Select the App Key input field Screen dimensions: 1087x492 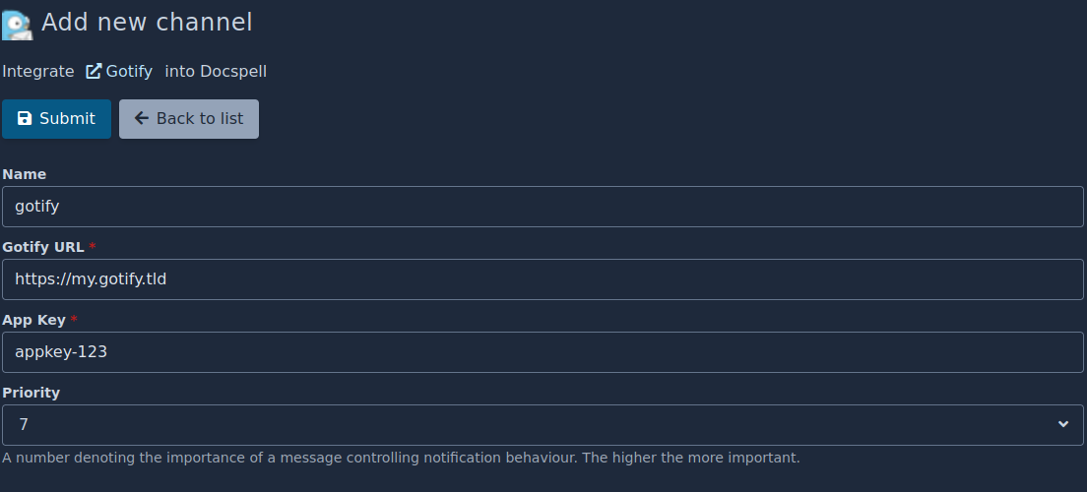(543, 352)
